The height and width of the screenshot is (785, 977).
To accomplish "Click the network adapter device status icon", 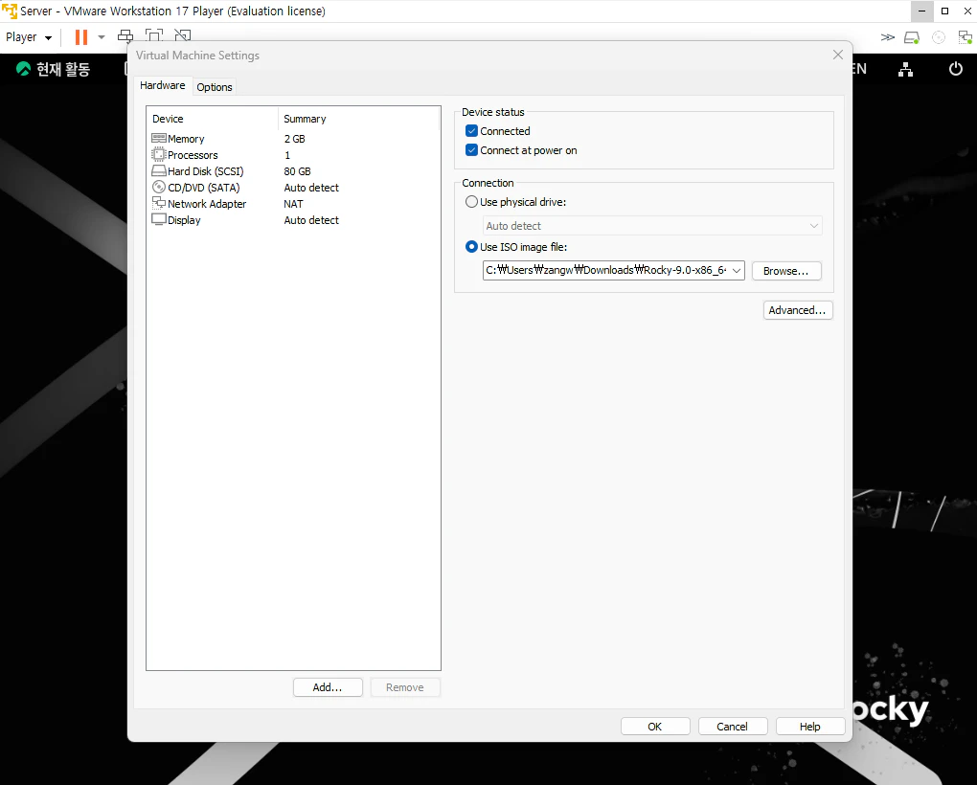I will coord(965,37).
